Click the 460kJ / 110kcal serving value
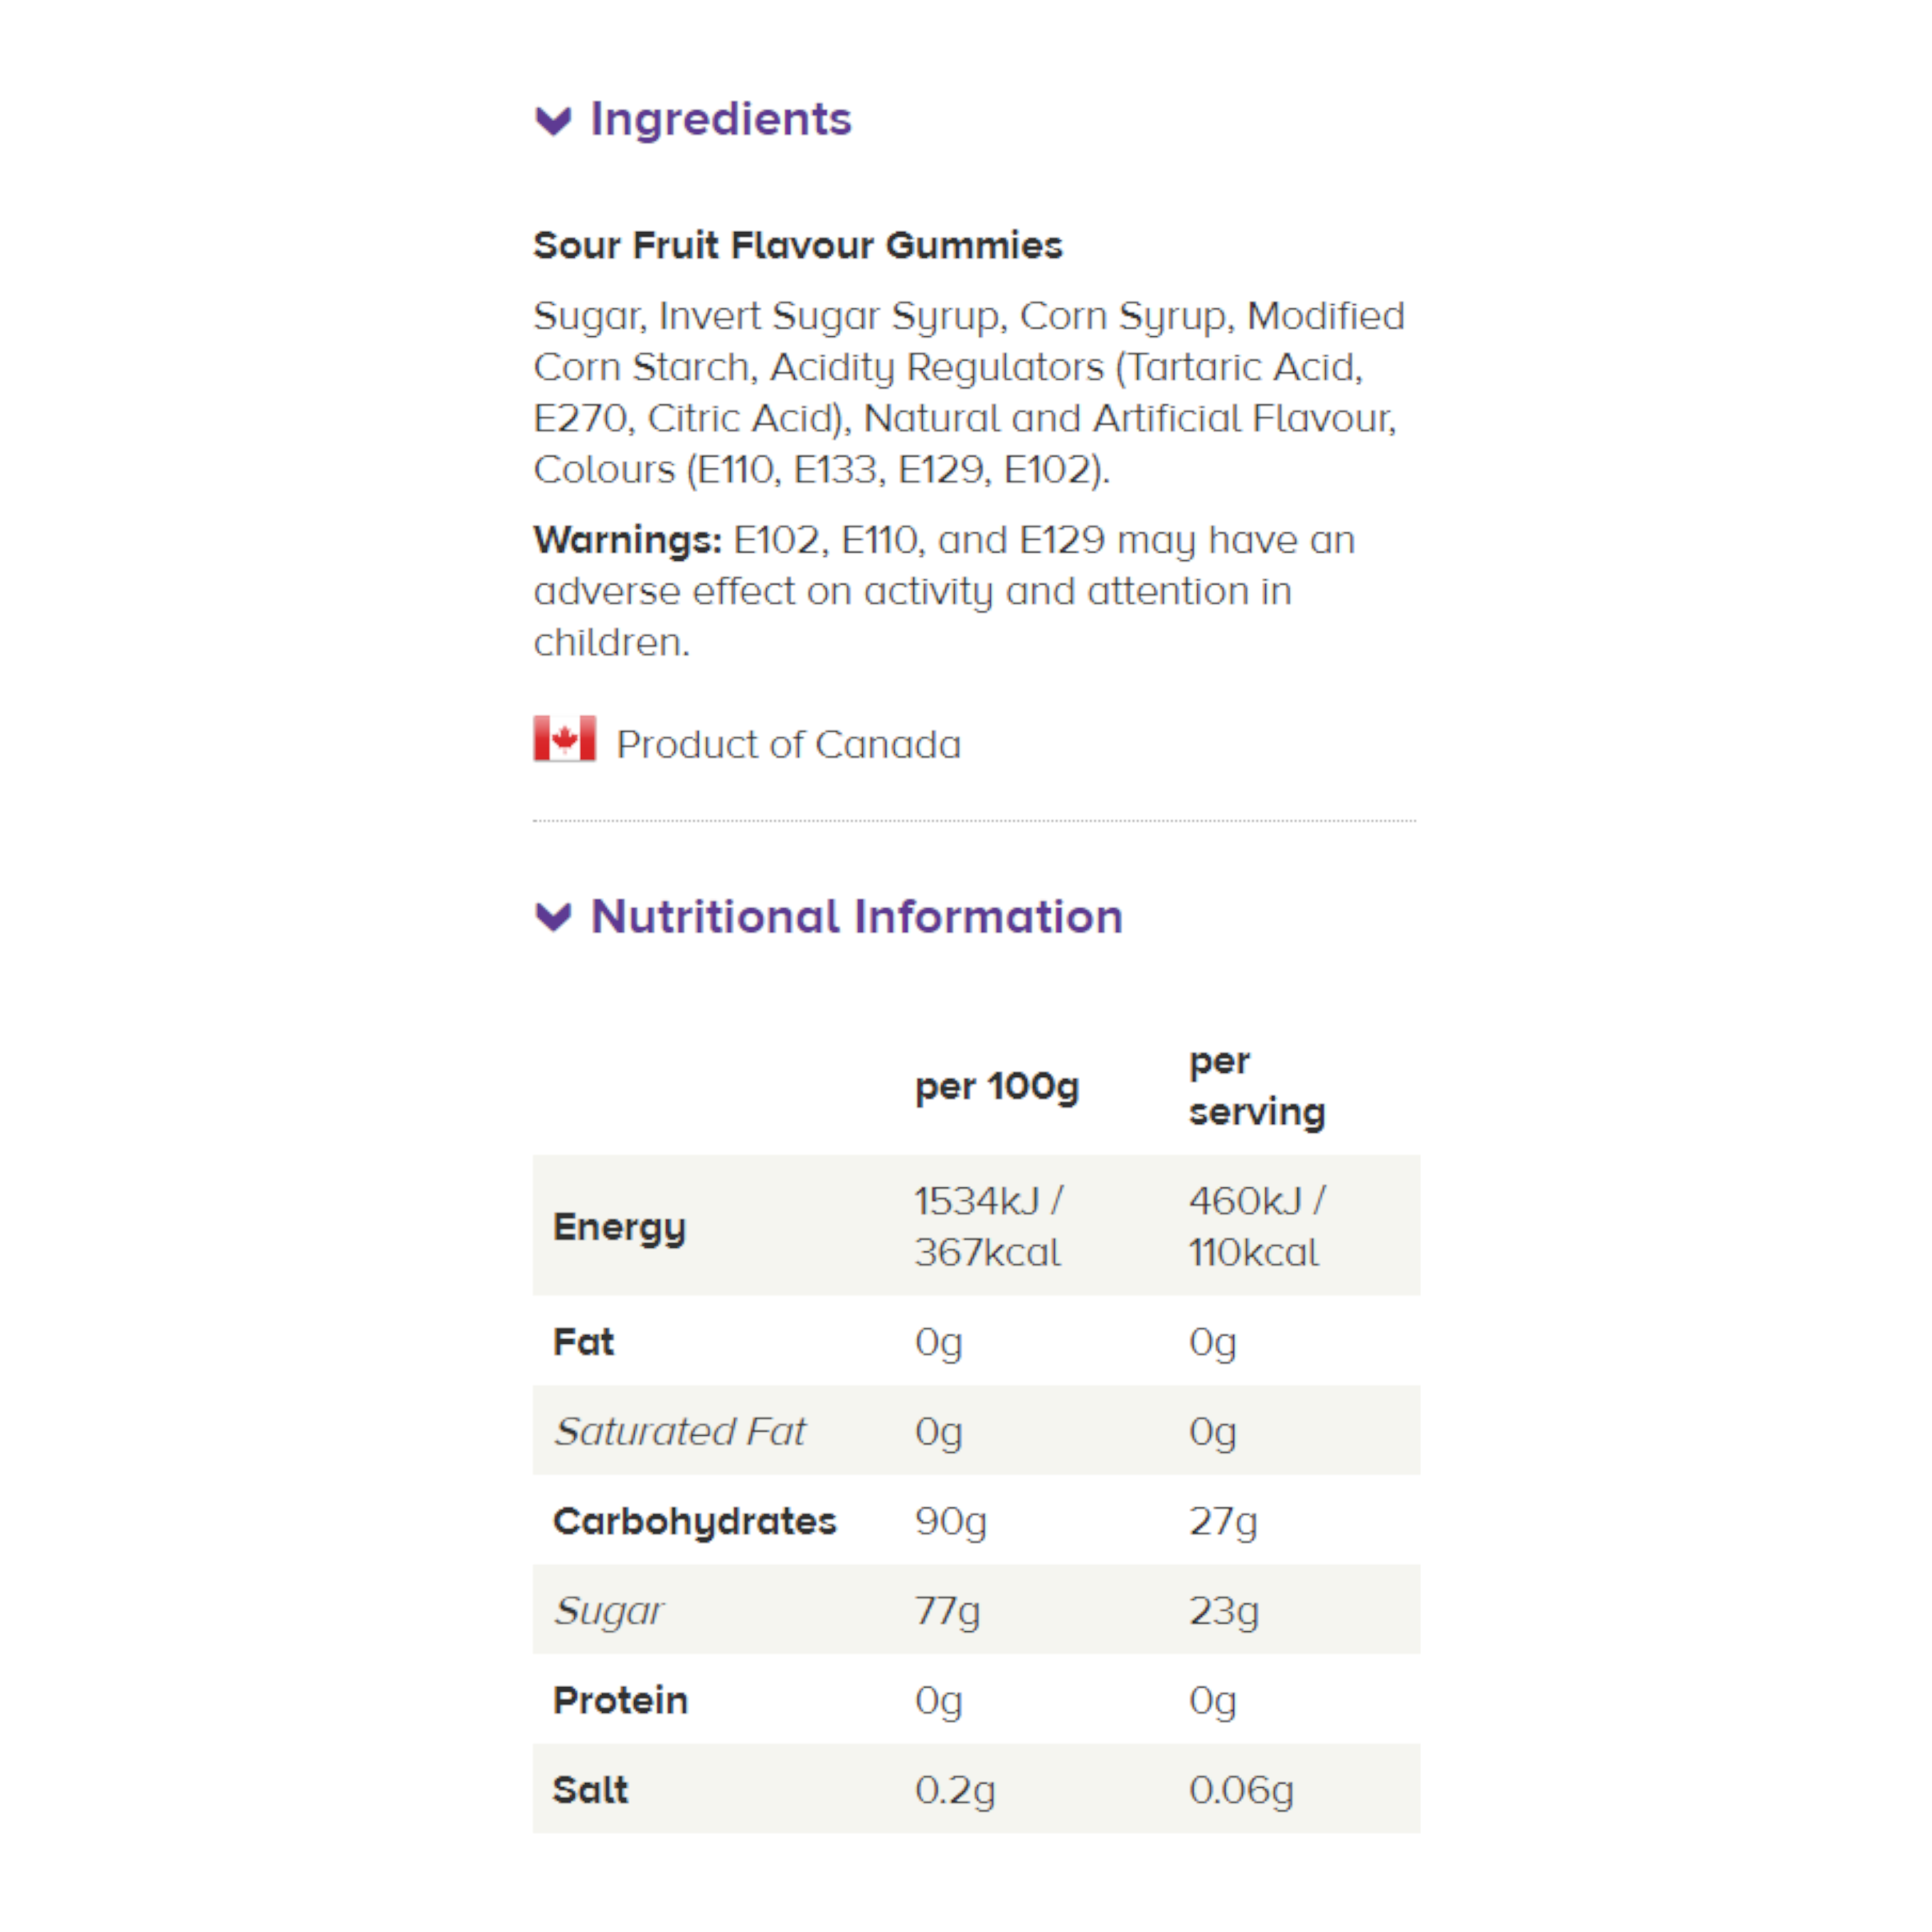Image resolution: width=1932 pixels, height=1932 pixels. coord(1256,1226)
